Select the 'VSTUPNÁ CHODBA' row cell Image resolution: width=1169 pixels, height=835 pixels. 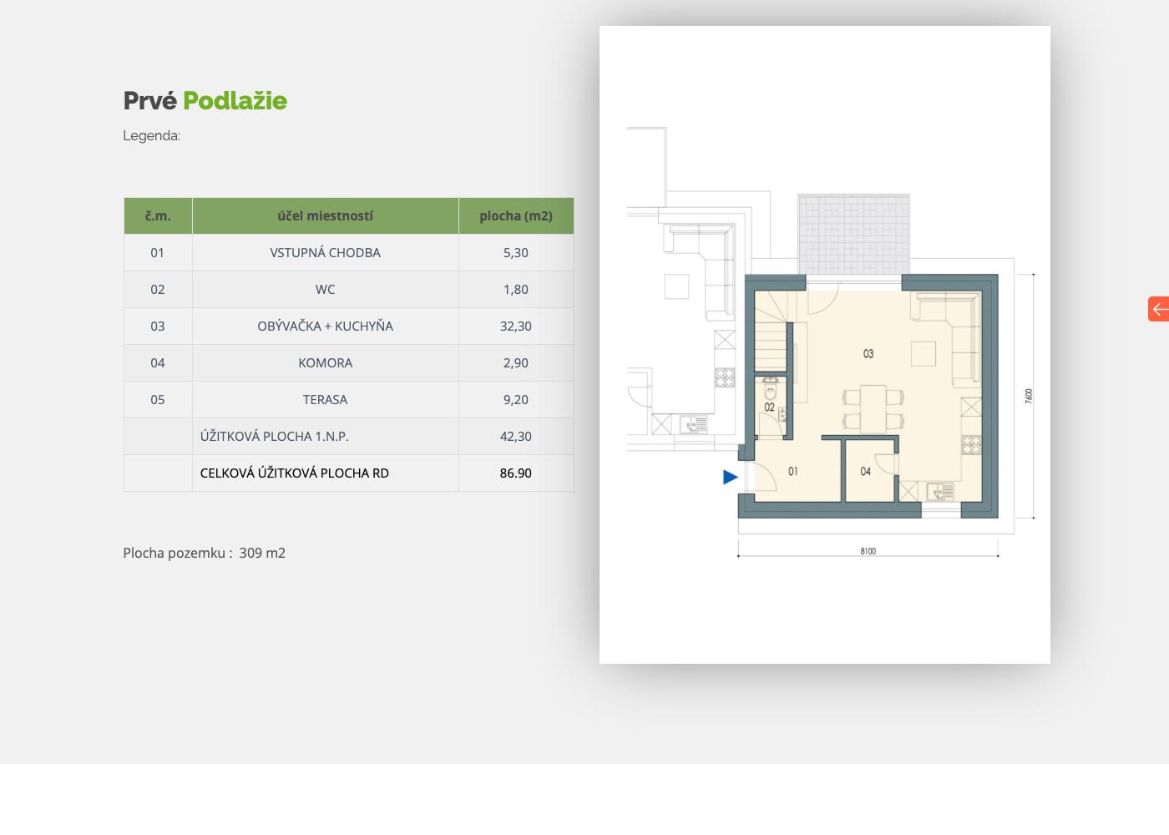[326, 252]
